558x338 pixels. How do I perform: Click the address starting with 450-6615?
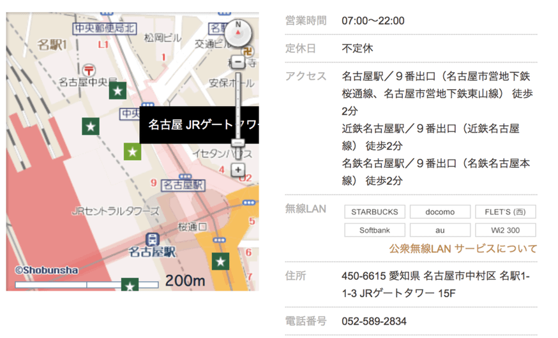[x=435, y=284]
